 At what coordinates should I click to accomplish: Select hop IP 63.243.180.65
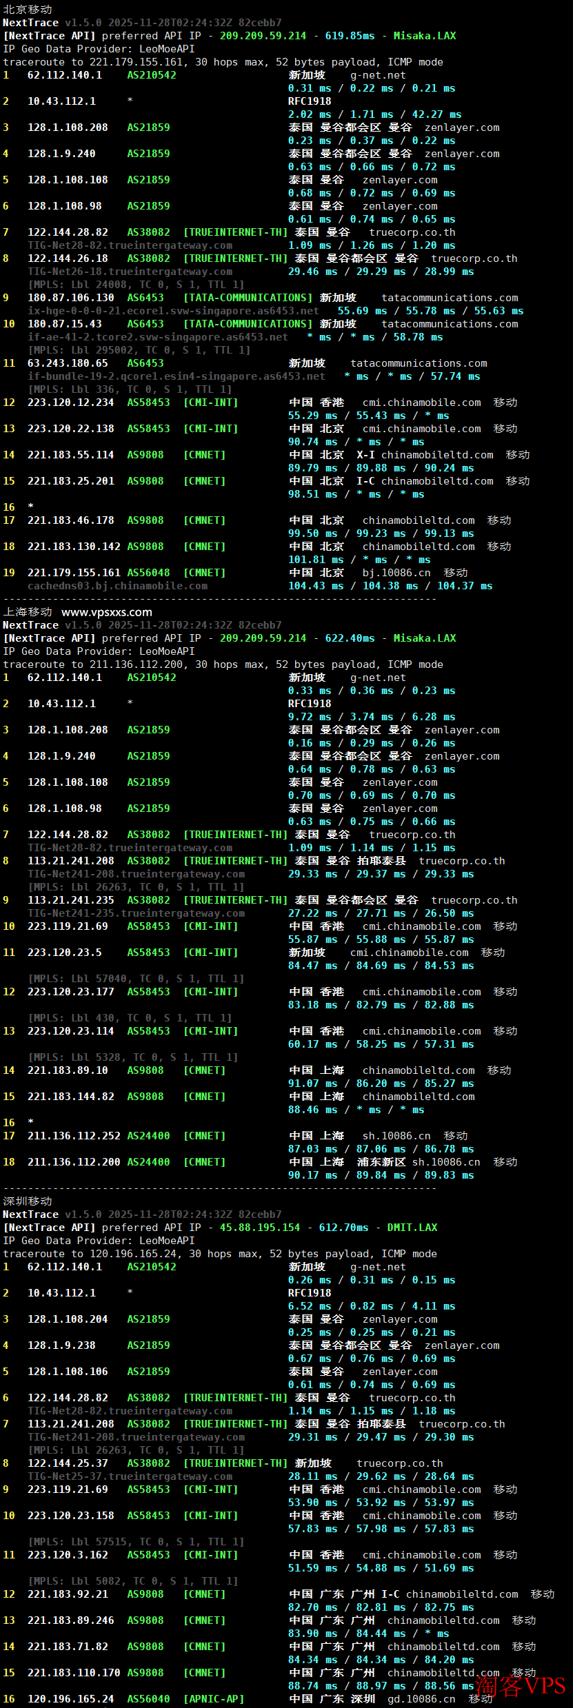pyautogui.click(x=68, y=363)
